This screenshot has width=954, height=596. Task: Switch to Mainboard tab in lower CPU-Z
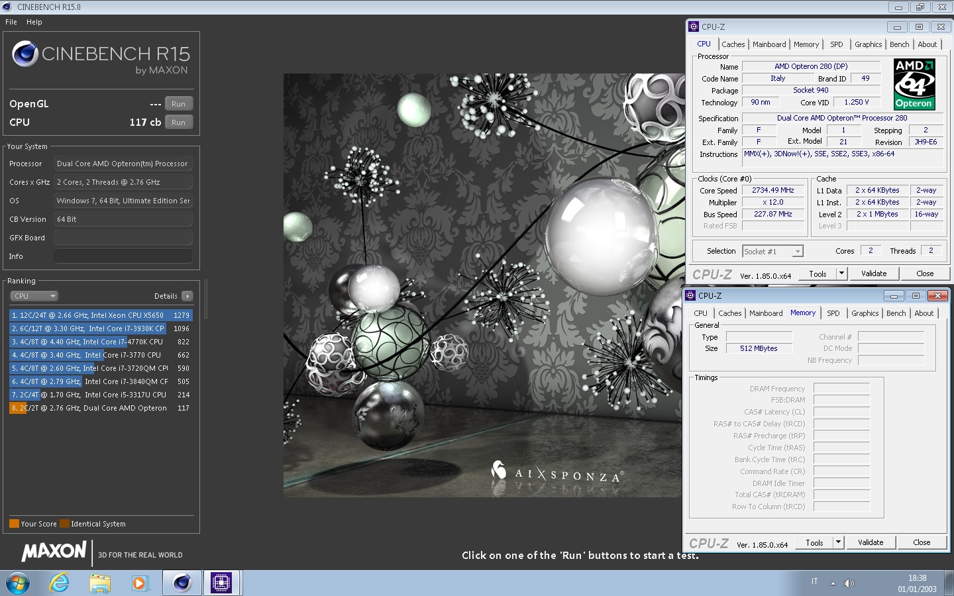point(766,313)
